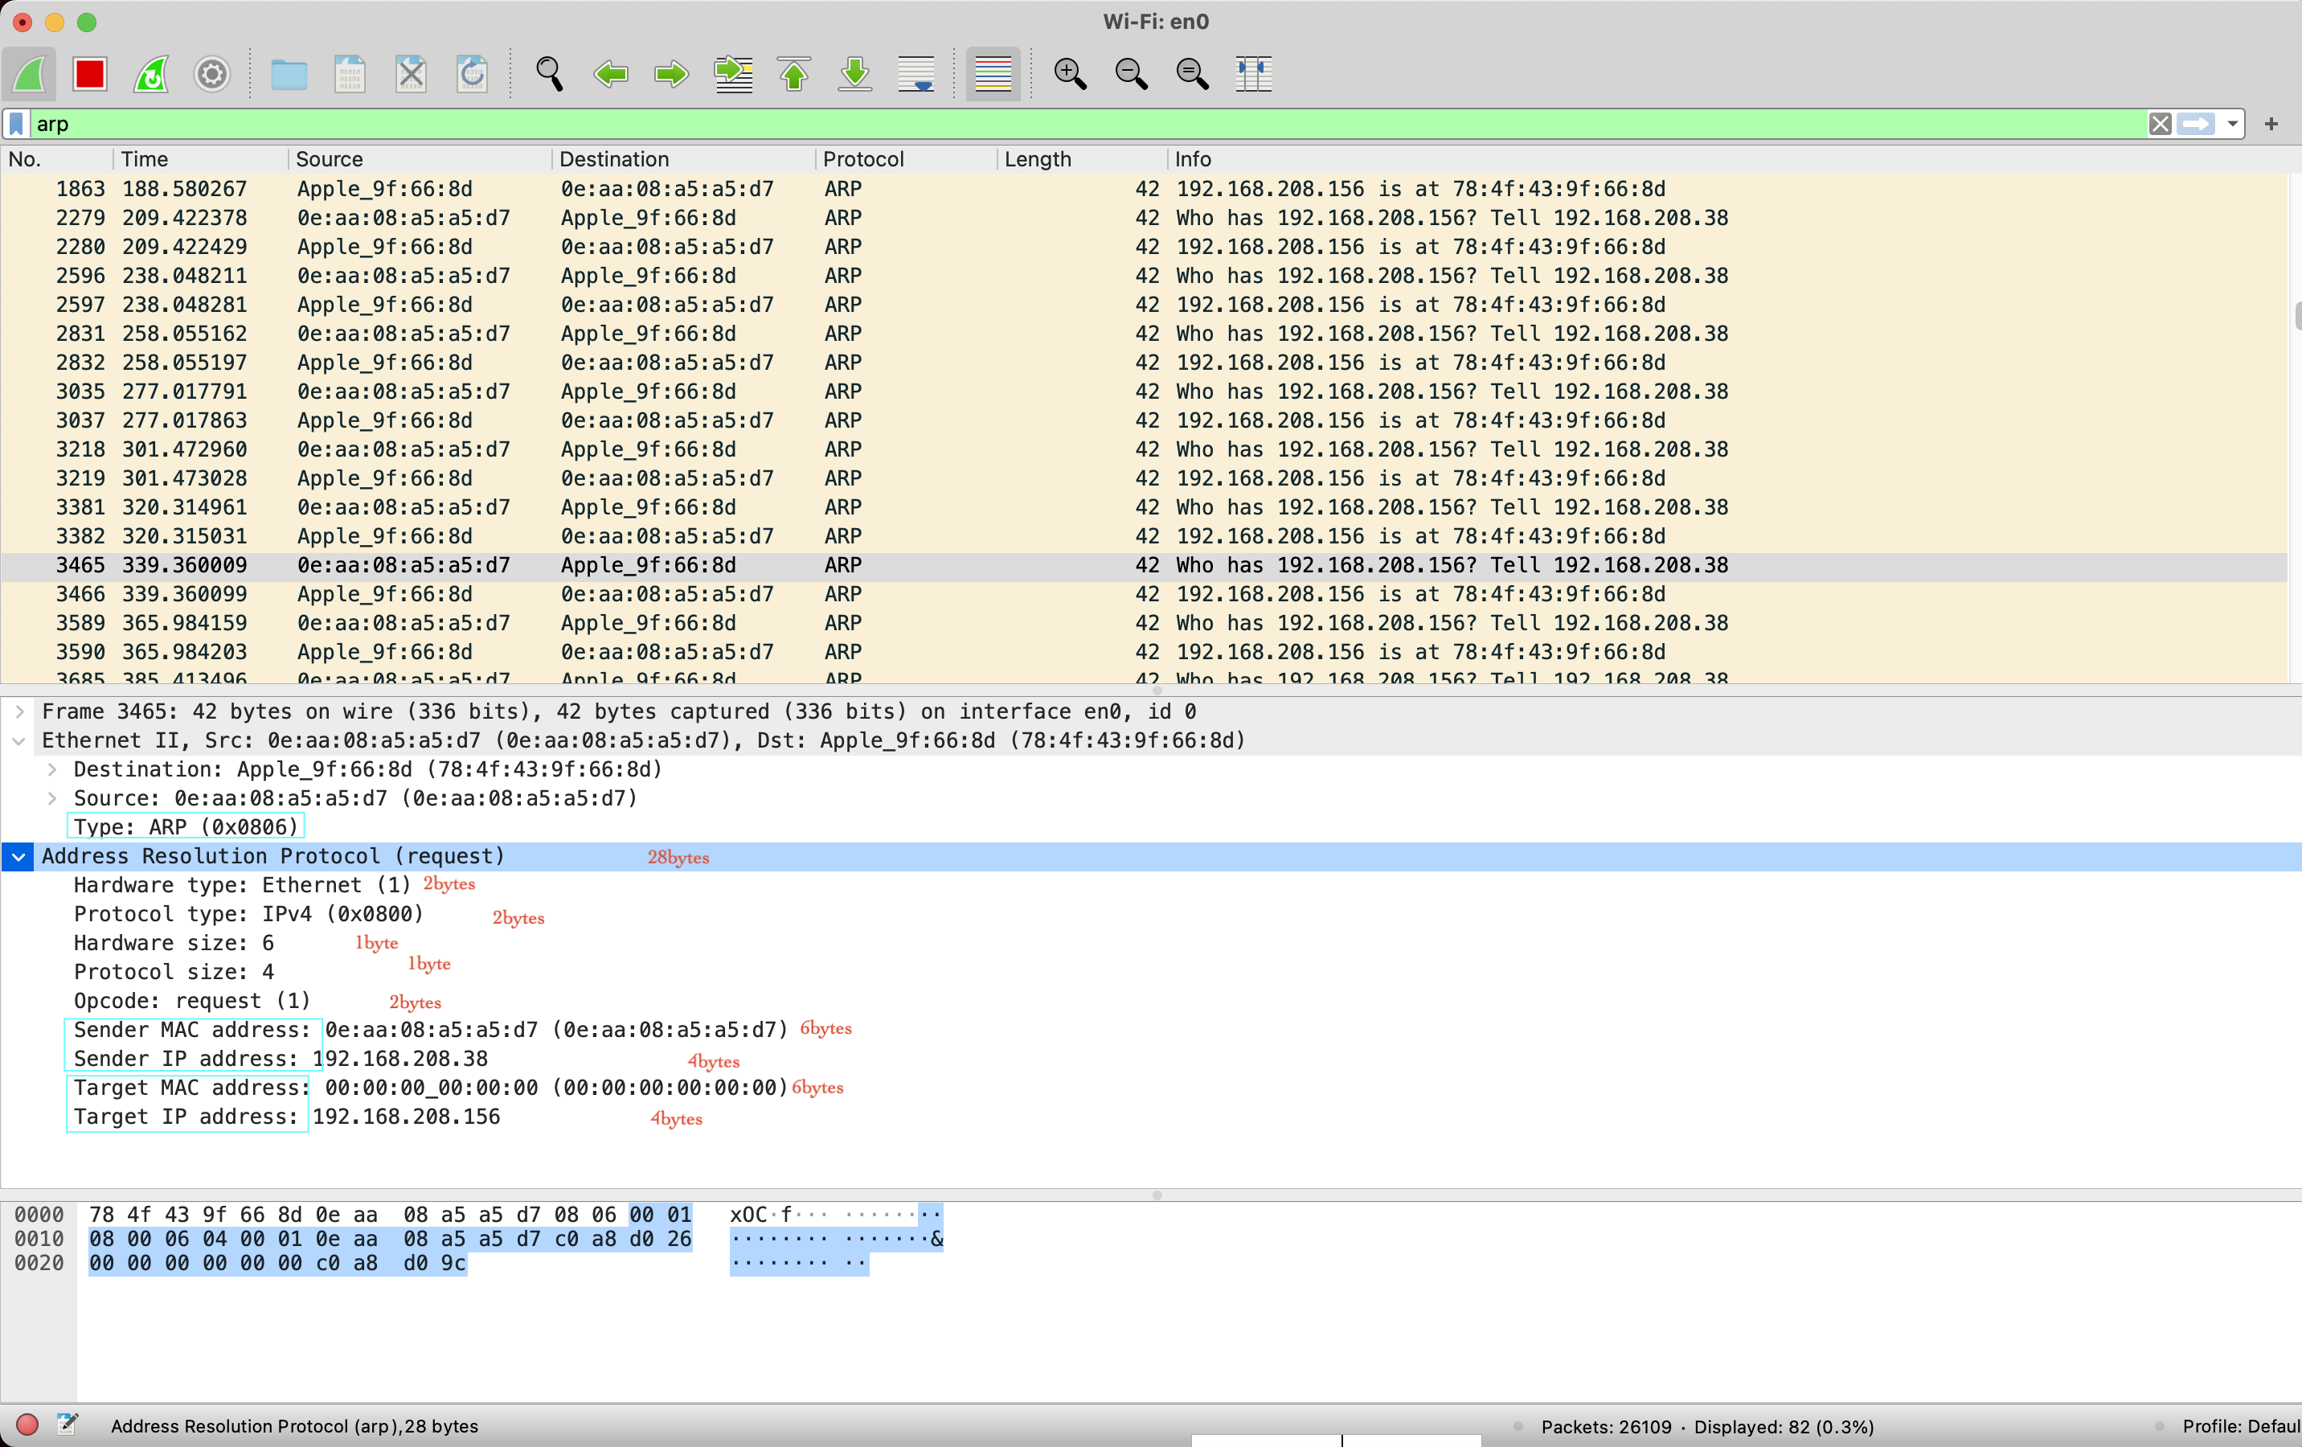Toggle packet colorization rules
2302x1447 pixels.
point(993,74)
